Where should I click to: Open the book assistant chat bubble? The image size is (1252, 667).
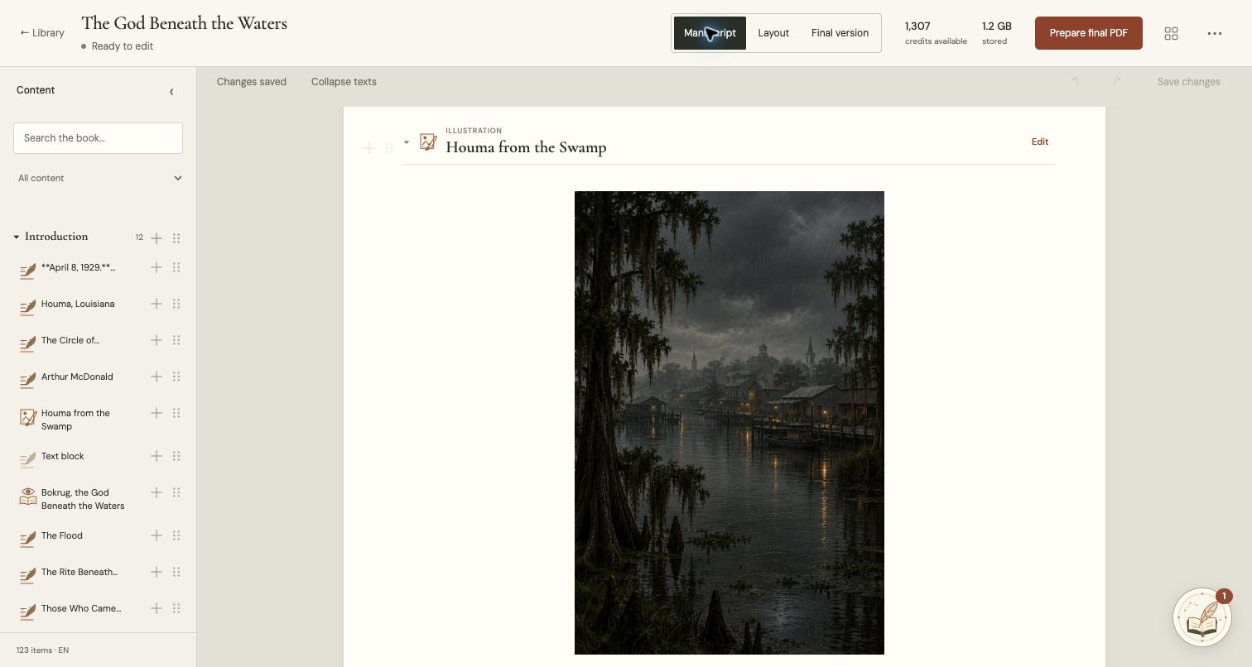click(1201, 617)
